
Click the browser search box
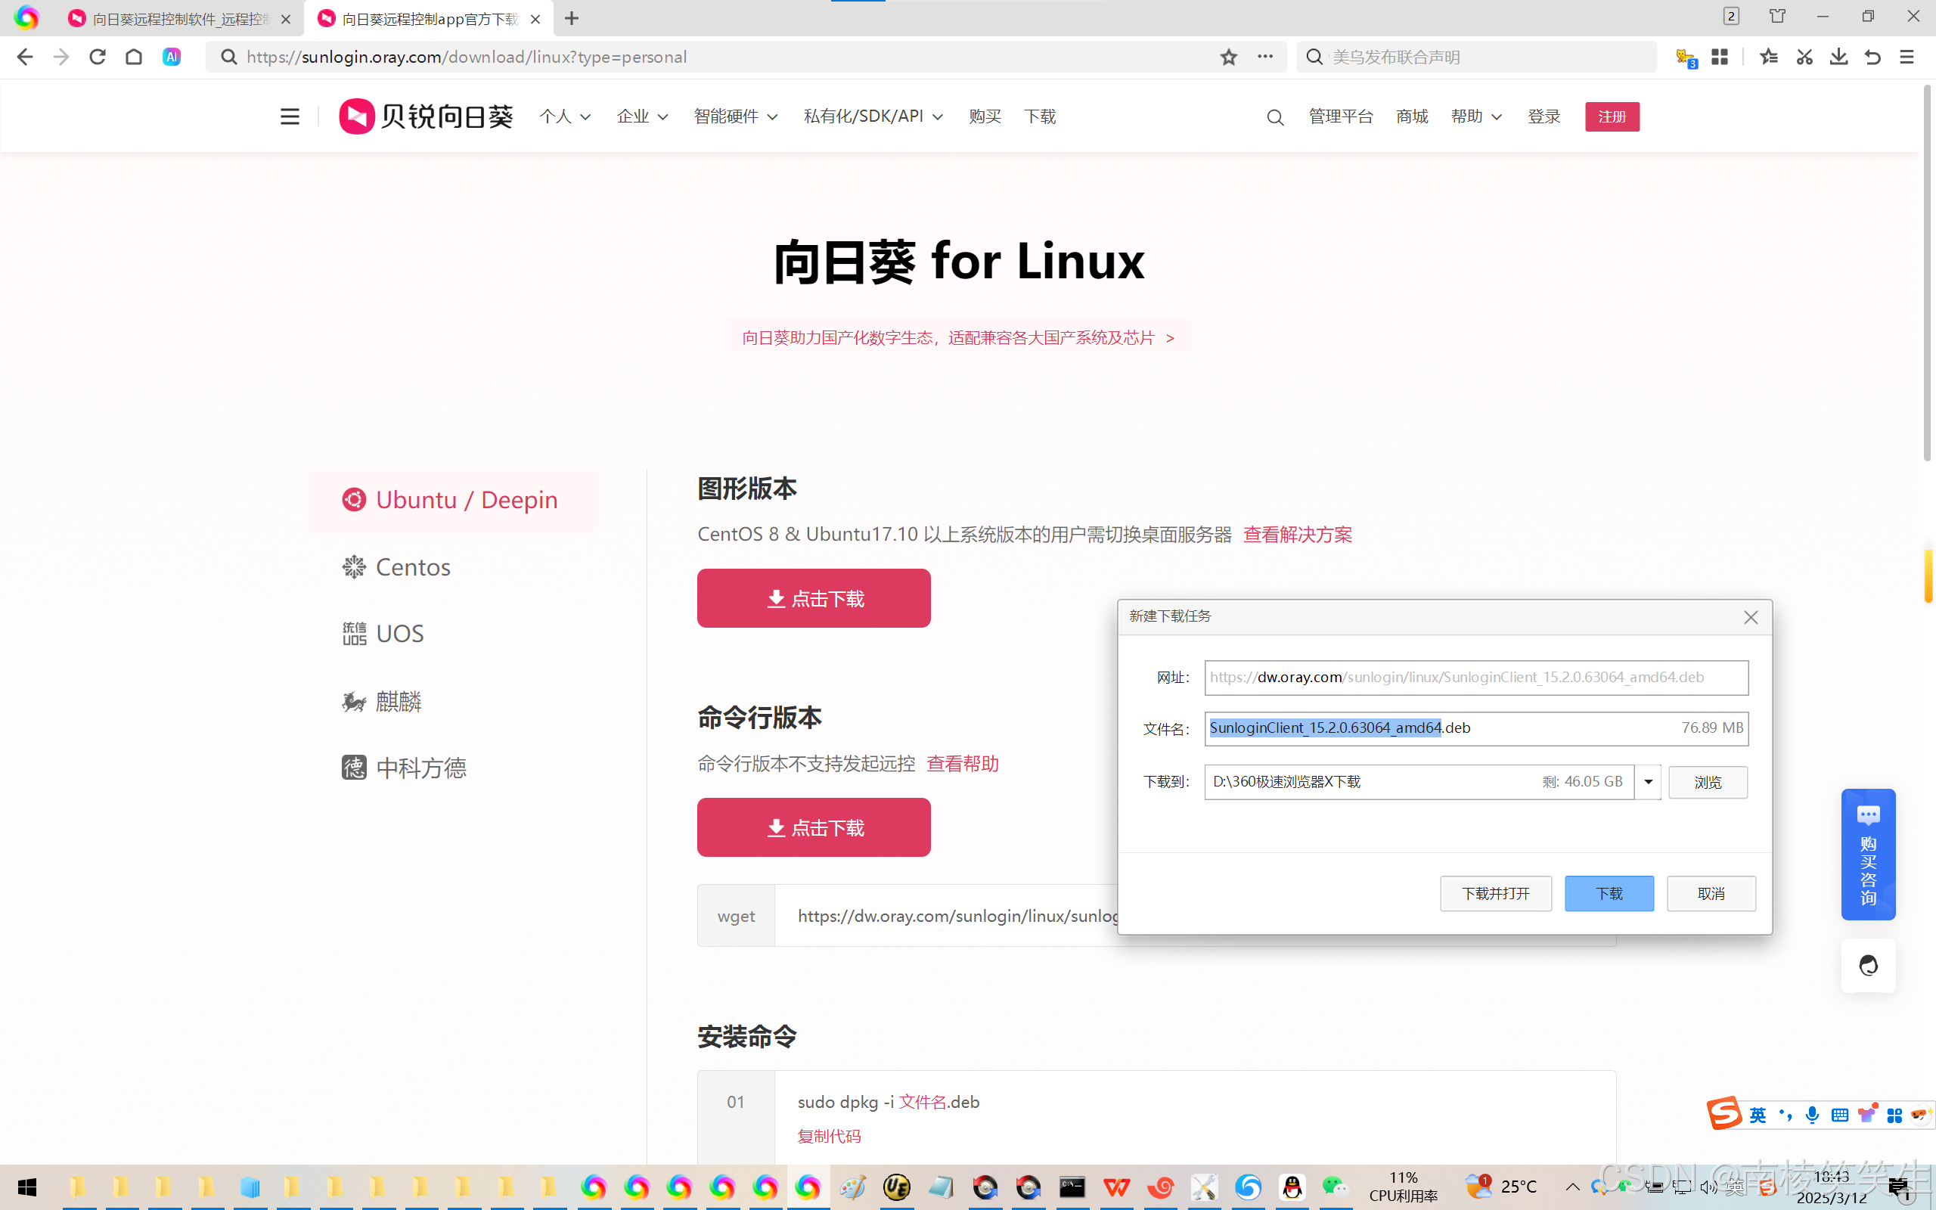1476,57
